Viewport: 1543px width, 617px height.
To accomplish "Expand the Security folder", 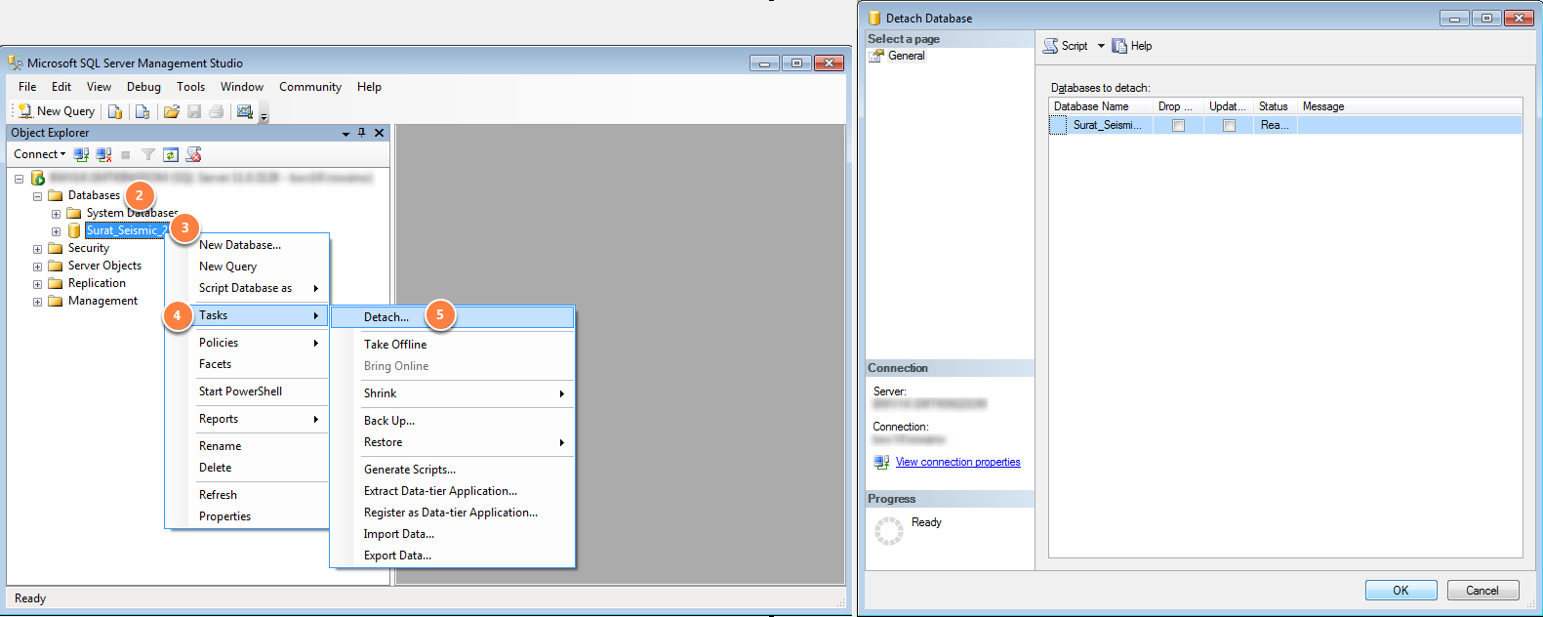I will [37, 249].
